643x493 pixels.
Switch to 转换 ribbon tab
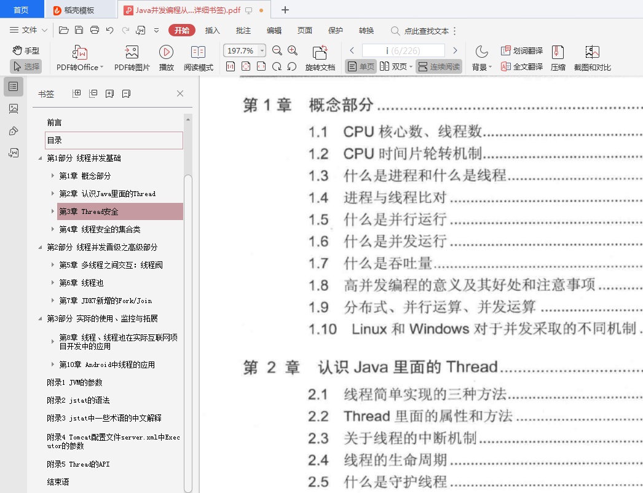click(x=366, y=30)
